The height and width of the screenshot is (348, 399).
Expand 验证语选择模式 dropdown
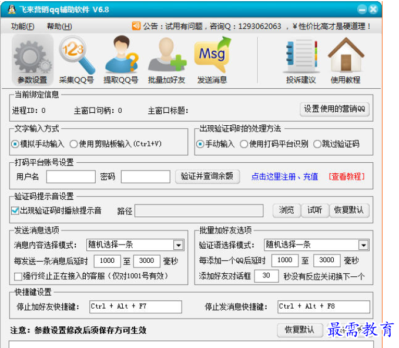[364, 245]
